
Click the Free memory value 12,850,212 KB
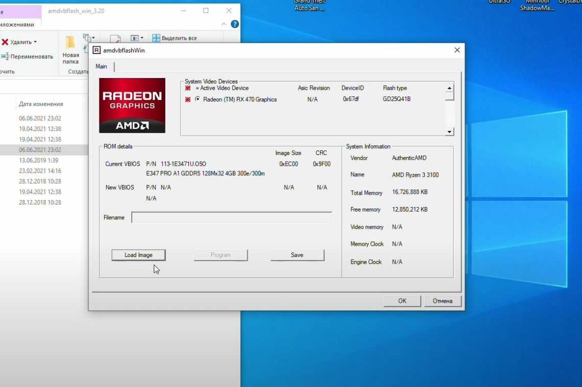pos(410,210)
